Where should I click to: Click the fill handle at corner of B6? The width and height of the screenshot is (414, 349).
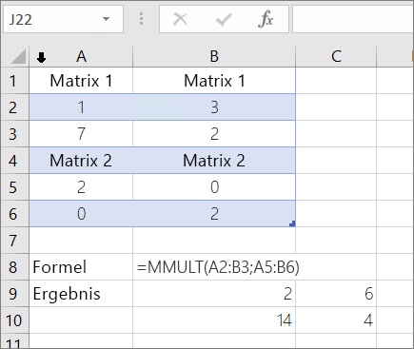[x=292, y=223]
